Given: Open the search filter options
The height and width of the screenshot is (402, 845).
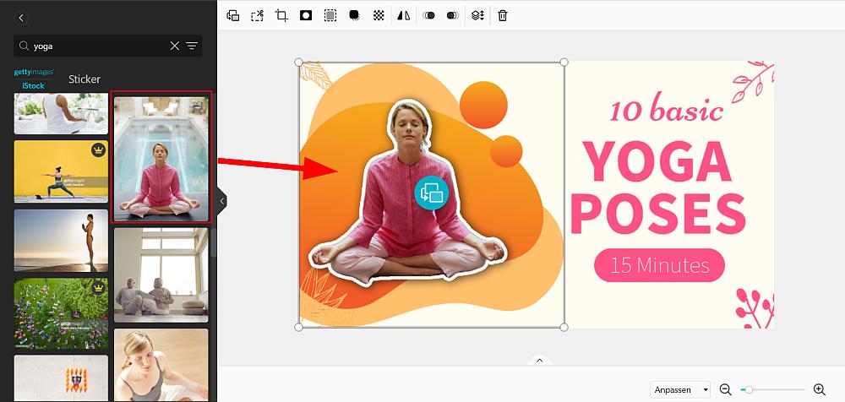Looking at the screenshot, I should coord(192,46).
